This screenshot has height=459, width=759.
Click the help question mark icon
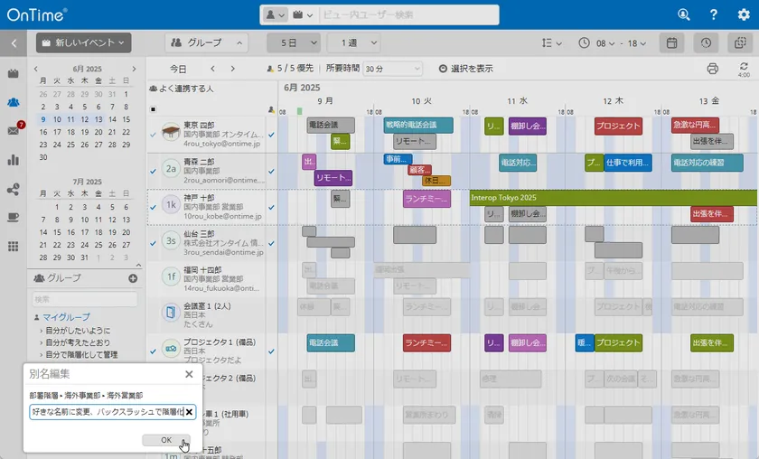[713, 14]
